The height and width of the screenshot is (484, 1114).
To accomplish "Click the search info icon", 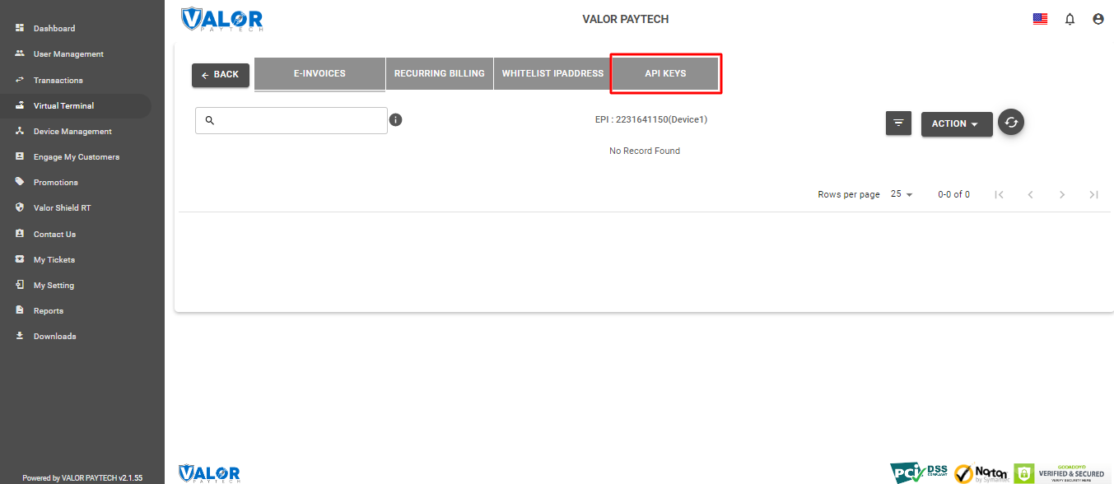I will click(x=395, y=120).
